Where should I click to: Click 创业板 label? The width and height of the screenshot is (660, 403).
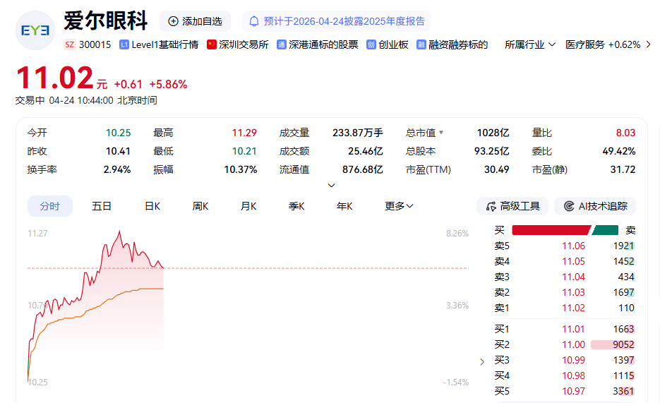pyautogui.click(x=393, y=44)
